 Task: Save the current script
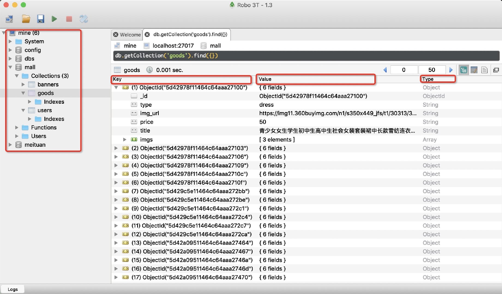click(41, 19)
